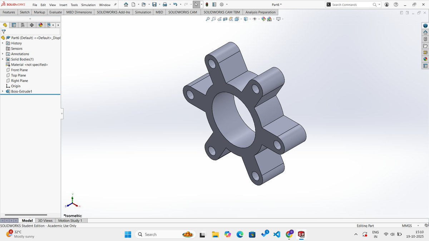Open user login account icon
Viewport: 429px width, 241px height.
pyautogui.click(x=387, y=5)
